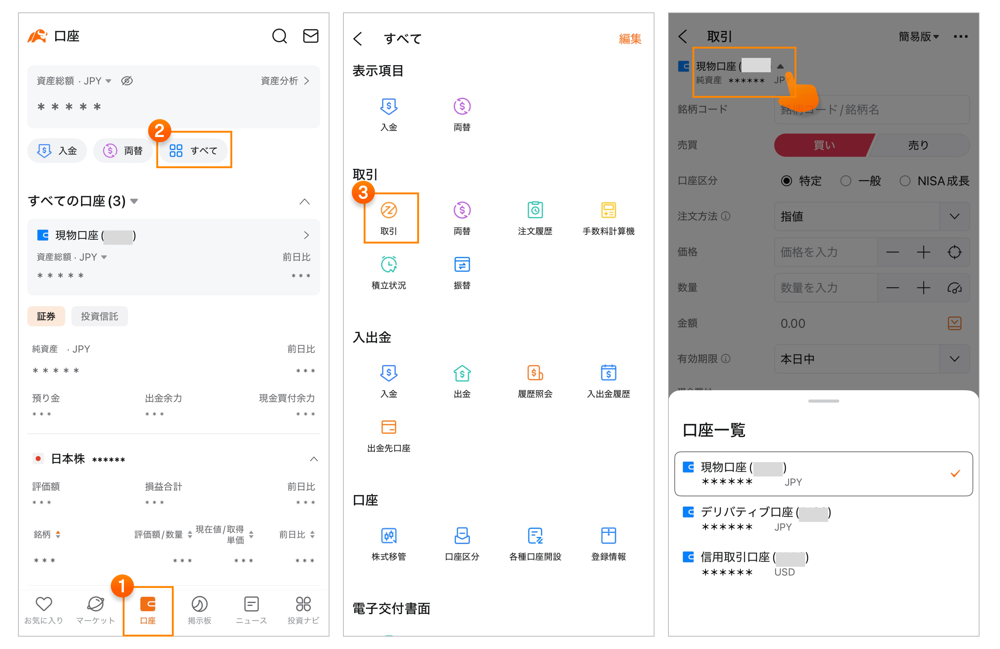Select the 証券 tab
This screenshot has height=649, width=1000.
tap(46, 316)
